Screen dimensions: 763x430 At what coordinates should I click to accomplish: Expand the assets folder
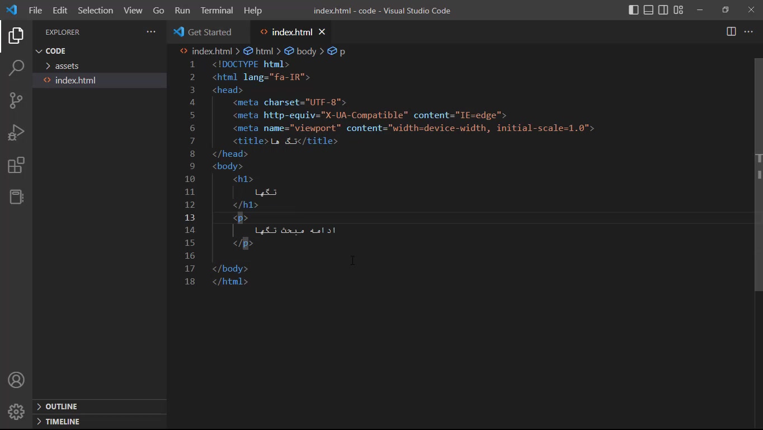[67, 66]
